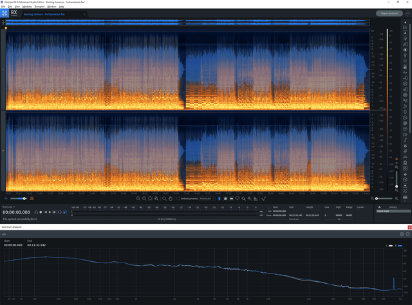This screenshot has width=412, height=305.
Task: Open the Help menu
Action: (x=62, y=6)
